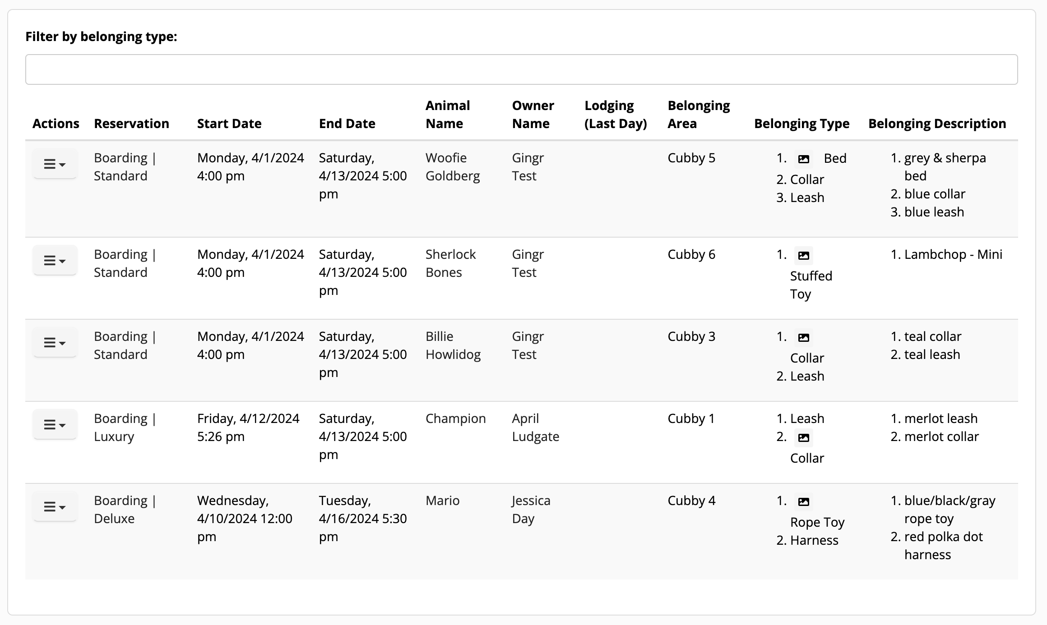Click Cubby 4 belonging area
1047x625 pixels.
(691, 501)
